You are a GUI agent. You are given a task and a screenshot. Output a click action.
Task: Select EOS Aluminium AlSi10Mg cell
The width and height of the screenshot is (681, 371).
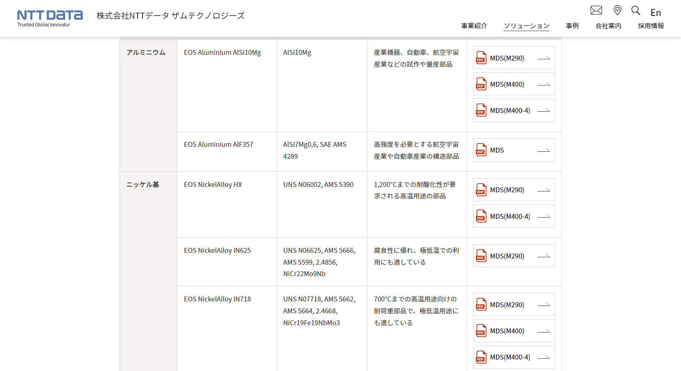coord(227,85)
